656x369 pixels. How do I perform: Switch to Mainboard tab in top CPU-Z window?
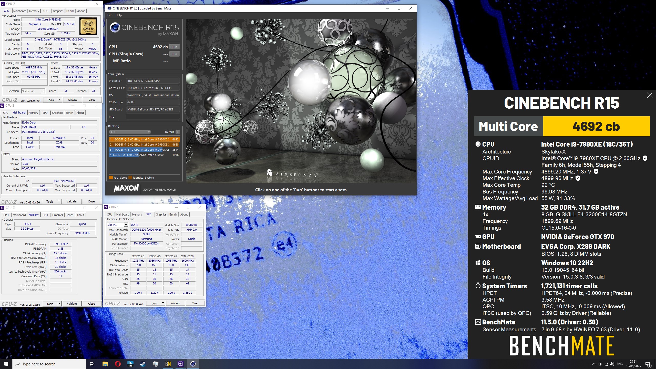[x=20, y=11]
